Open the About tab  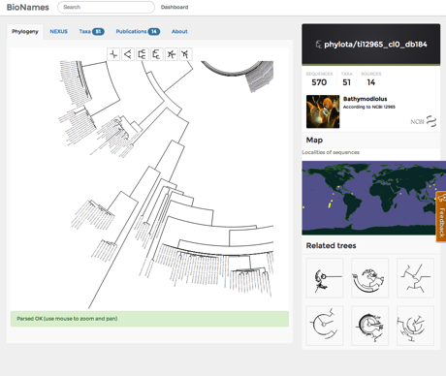pos(179,32)
